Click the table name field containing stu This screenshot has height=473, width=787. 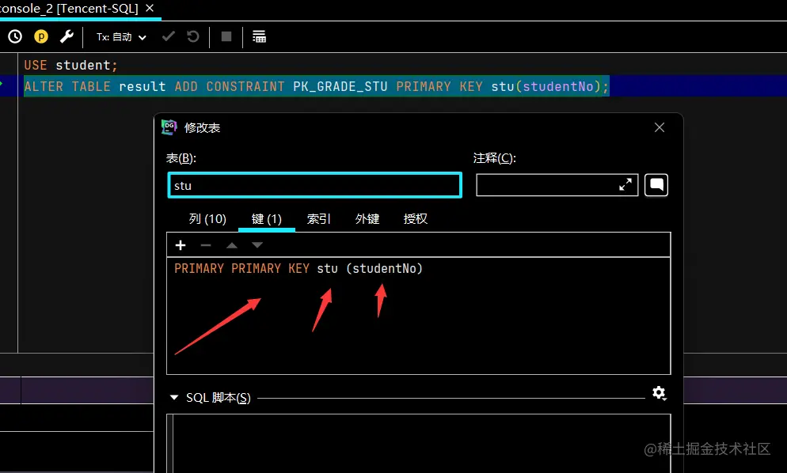coord(314,185)
